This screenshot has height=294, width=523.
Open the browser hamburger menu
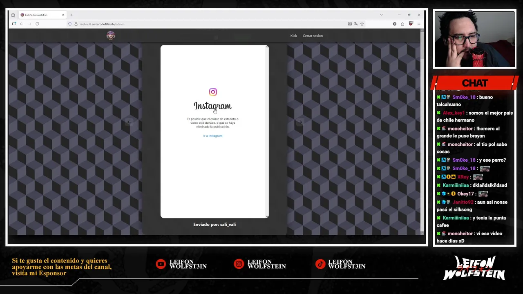[x=419, y=24]
